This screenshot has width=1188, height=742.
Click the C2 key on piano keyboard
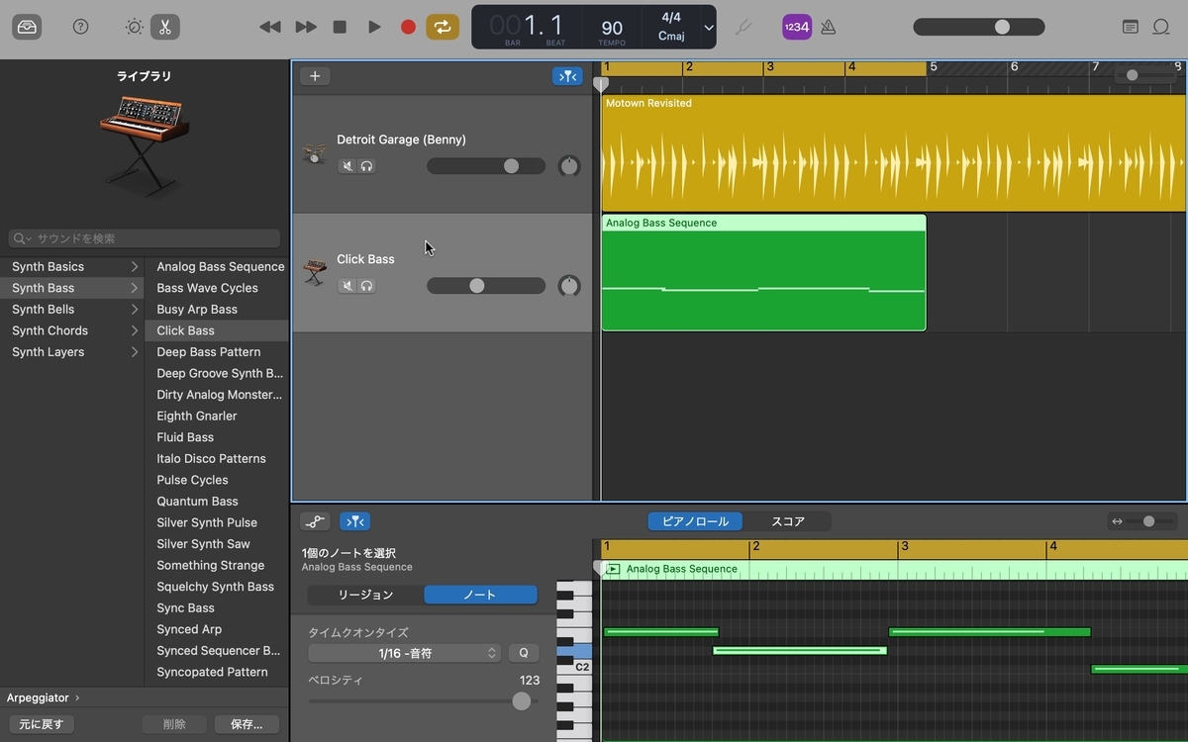click(574, 667)
